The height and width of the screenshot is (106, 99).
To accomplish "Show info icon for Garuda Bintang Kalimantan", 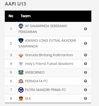I will click(85, 55).
